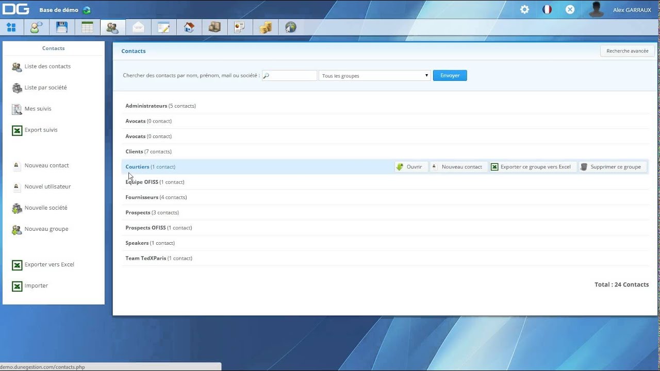Screen dimensions: 660x371
Task: Open the globe with cursor toolbar icon
Action: (x=291, y=27)
